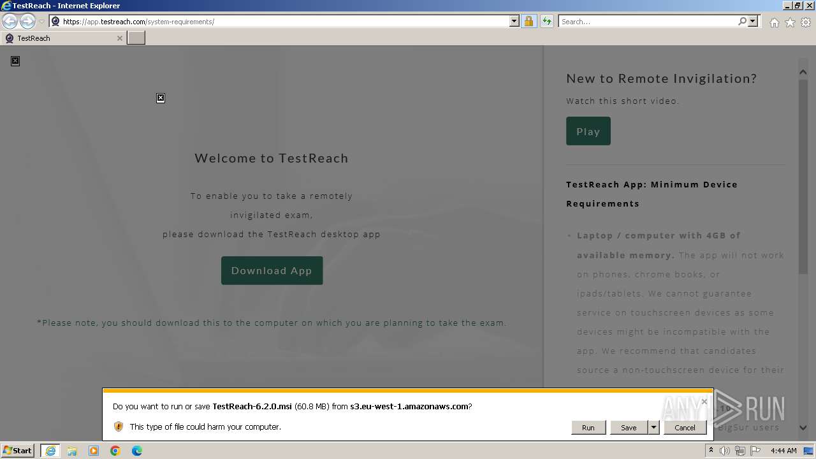Click the Watch this short video text

623,101
